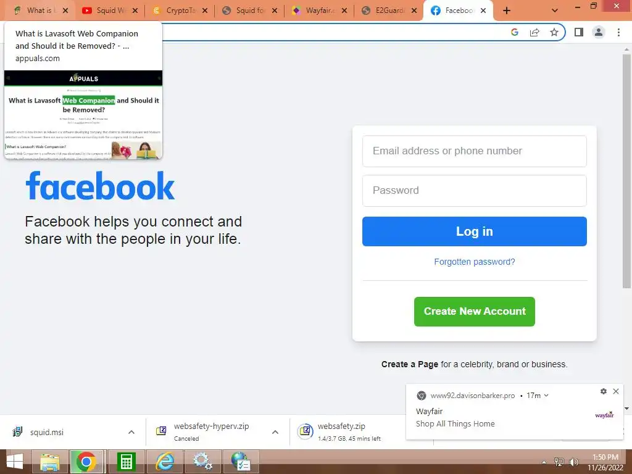This screenshot has height=474, width=632.
Task: Dismiss the Wayfair notification
Action: point(616,391)
